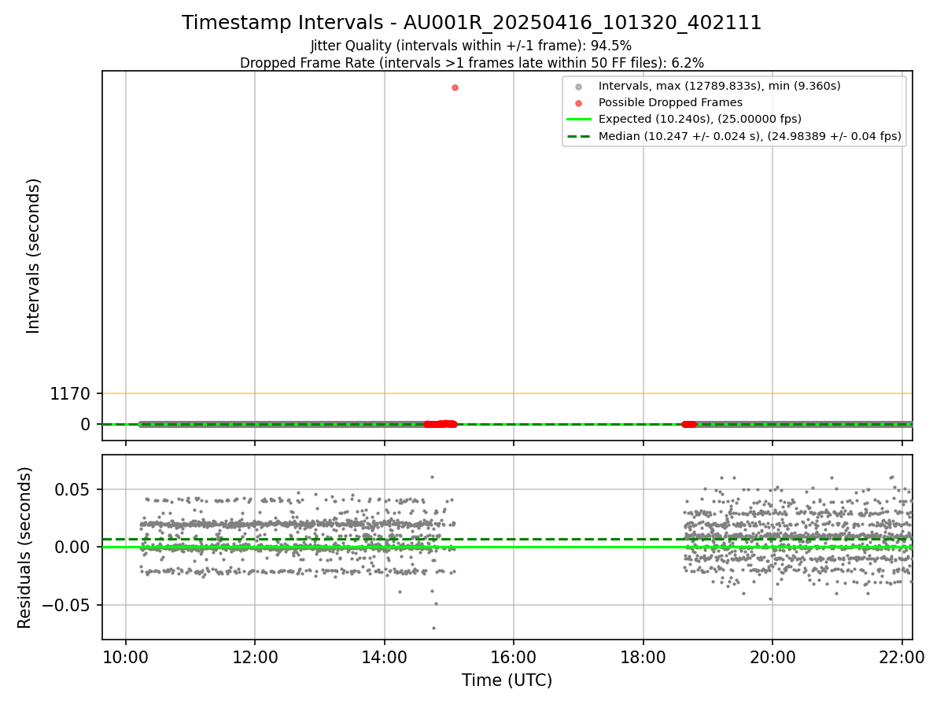This screenshot has height=708, width=944.
Task: Click the dashed dark-green swatch in legend
Action: click(578, 136)
